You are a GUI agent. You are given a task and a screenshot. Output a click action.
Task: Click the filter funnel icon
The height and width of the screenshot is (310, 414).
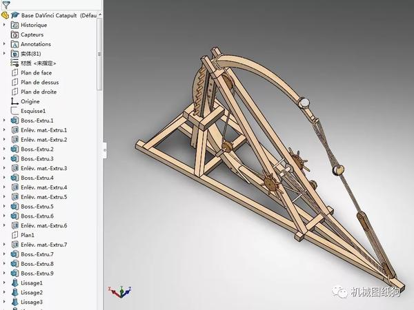point(6,4)
